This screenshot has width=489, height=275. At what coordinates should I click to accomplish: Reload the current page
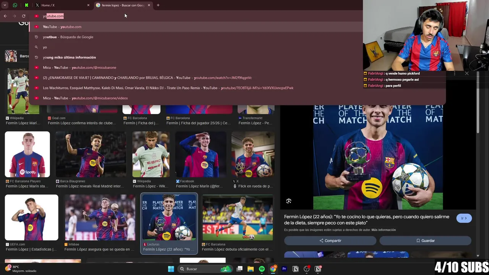[x=24, y=16]
